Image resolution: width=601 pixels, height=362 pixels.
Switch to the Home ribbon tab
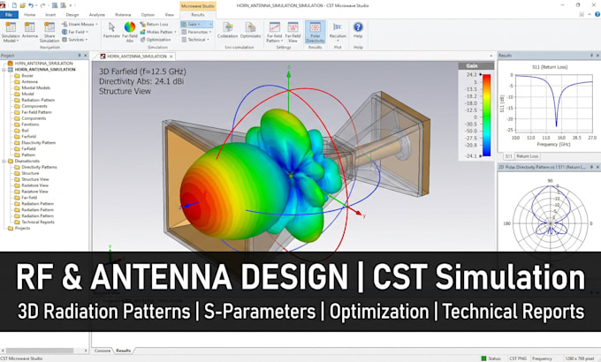29,14
